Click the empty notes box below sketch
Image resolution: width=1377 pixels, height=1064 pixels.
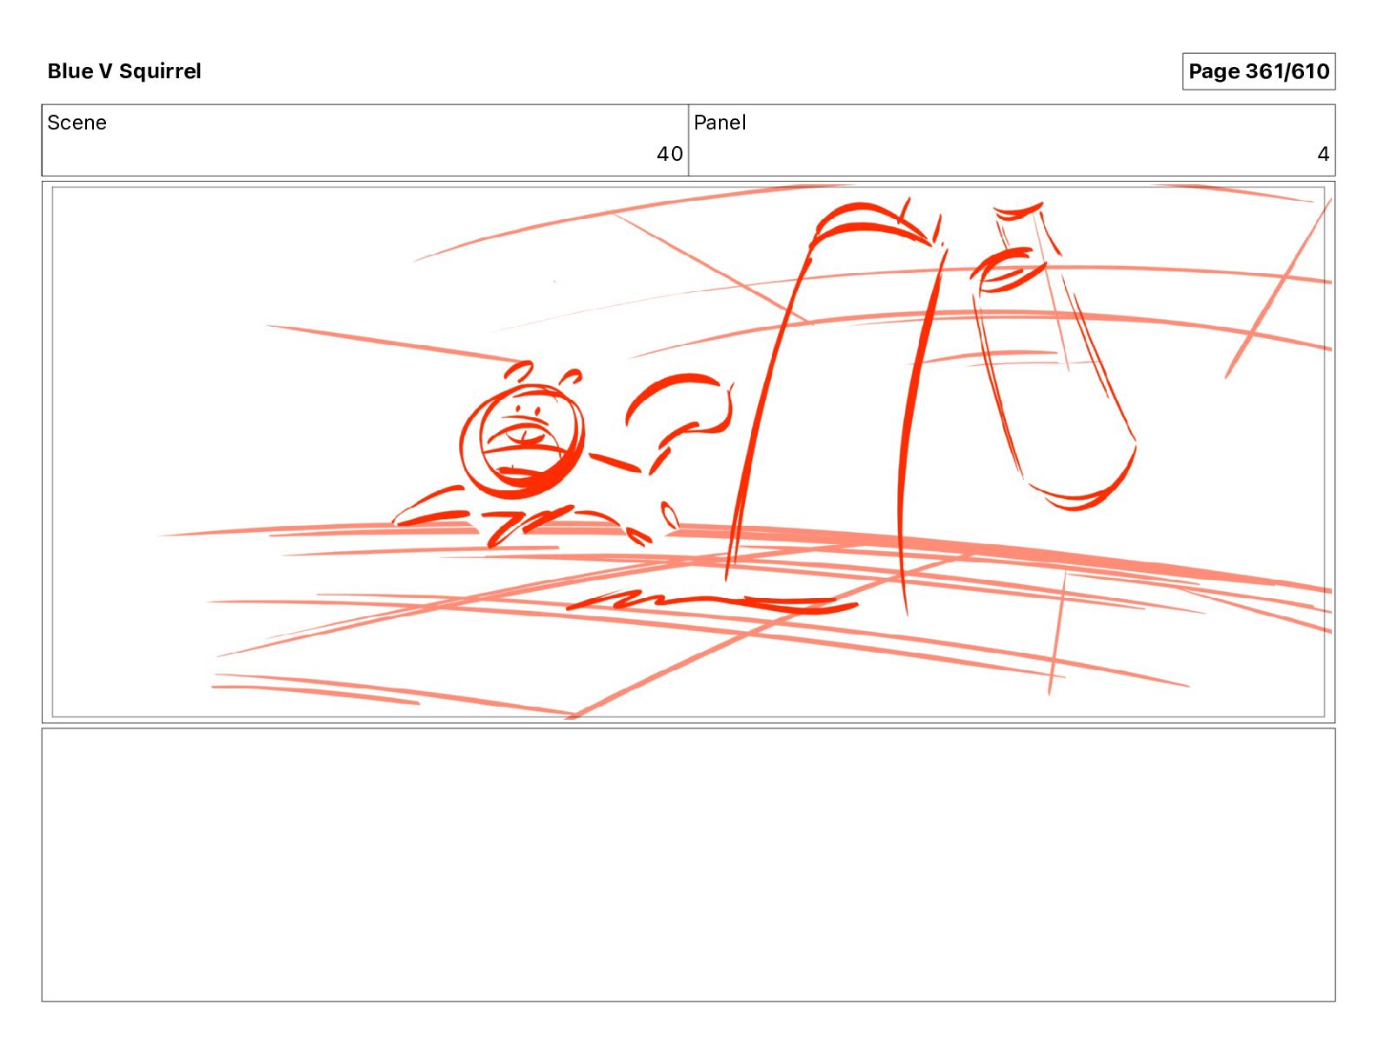(x=688, y=865)
